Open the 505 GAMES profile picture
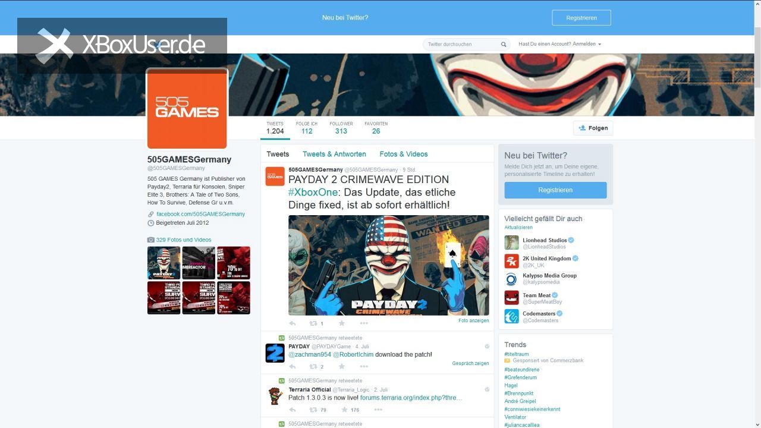This screenshot has height=428, width=761. point(187,108)
